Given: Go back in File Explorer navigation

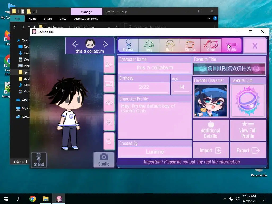Looking at the screenshot, I should tap(15, 27).
